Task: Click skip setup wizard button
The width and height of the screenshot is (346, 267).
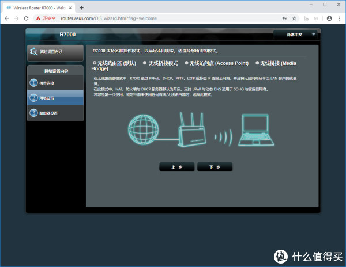Action: (x=55, y=52)
